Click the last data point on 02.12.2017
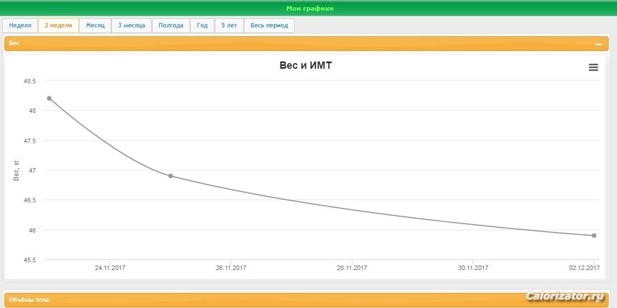617x308 pixels. tap(594, 236)
